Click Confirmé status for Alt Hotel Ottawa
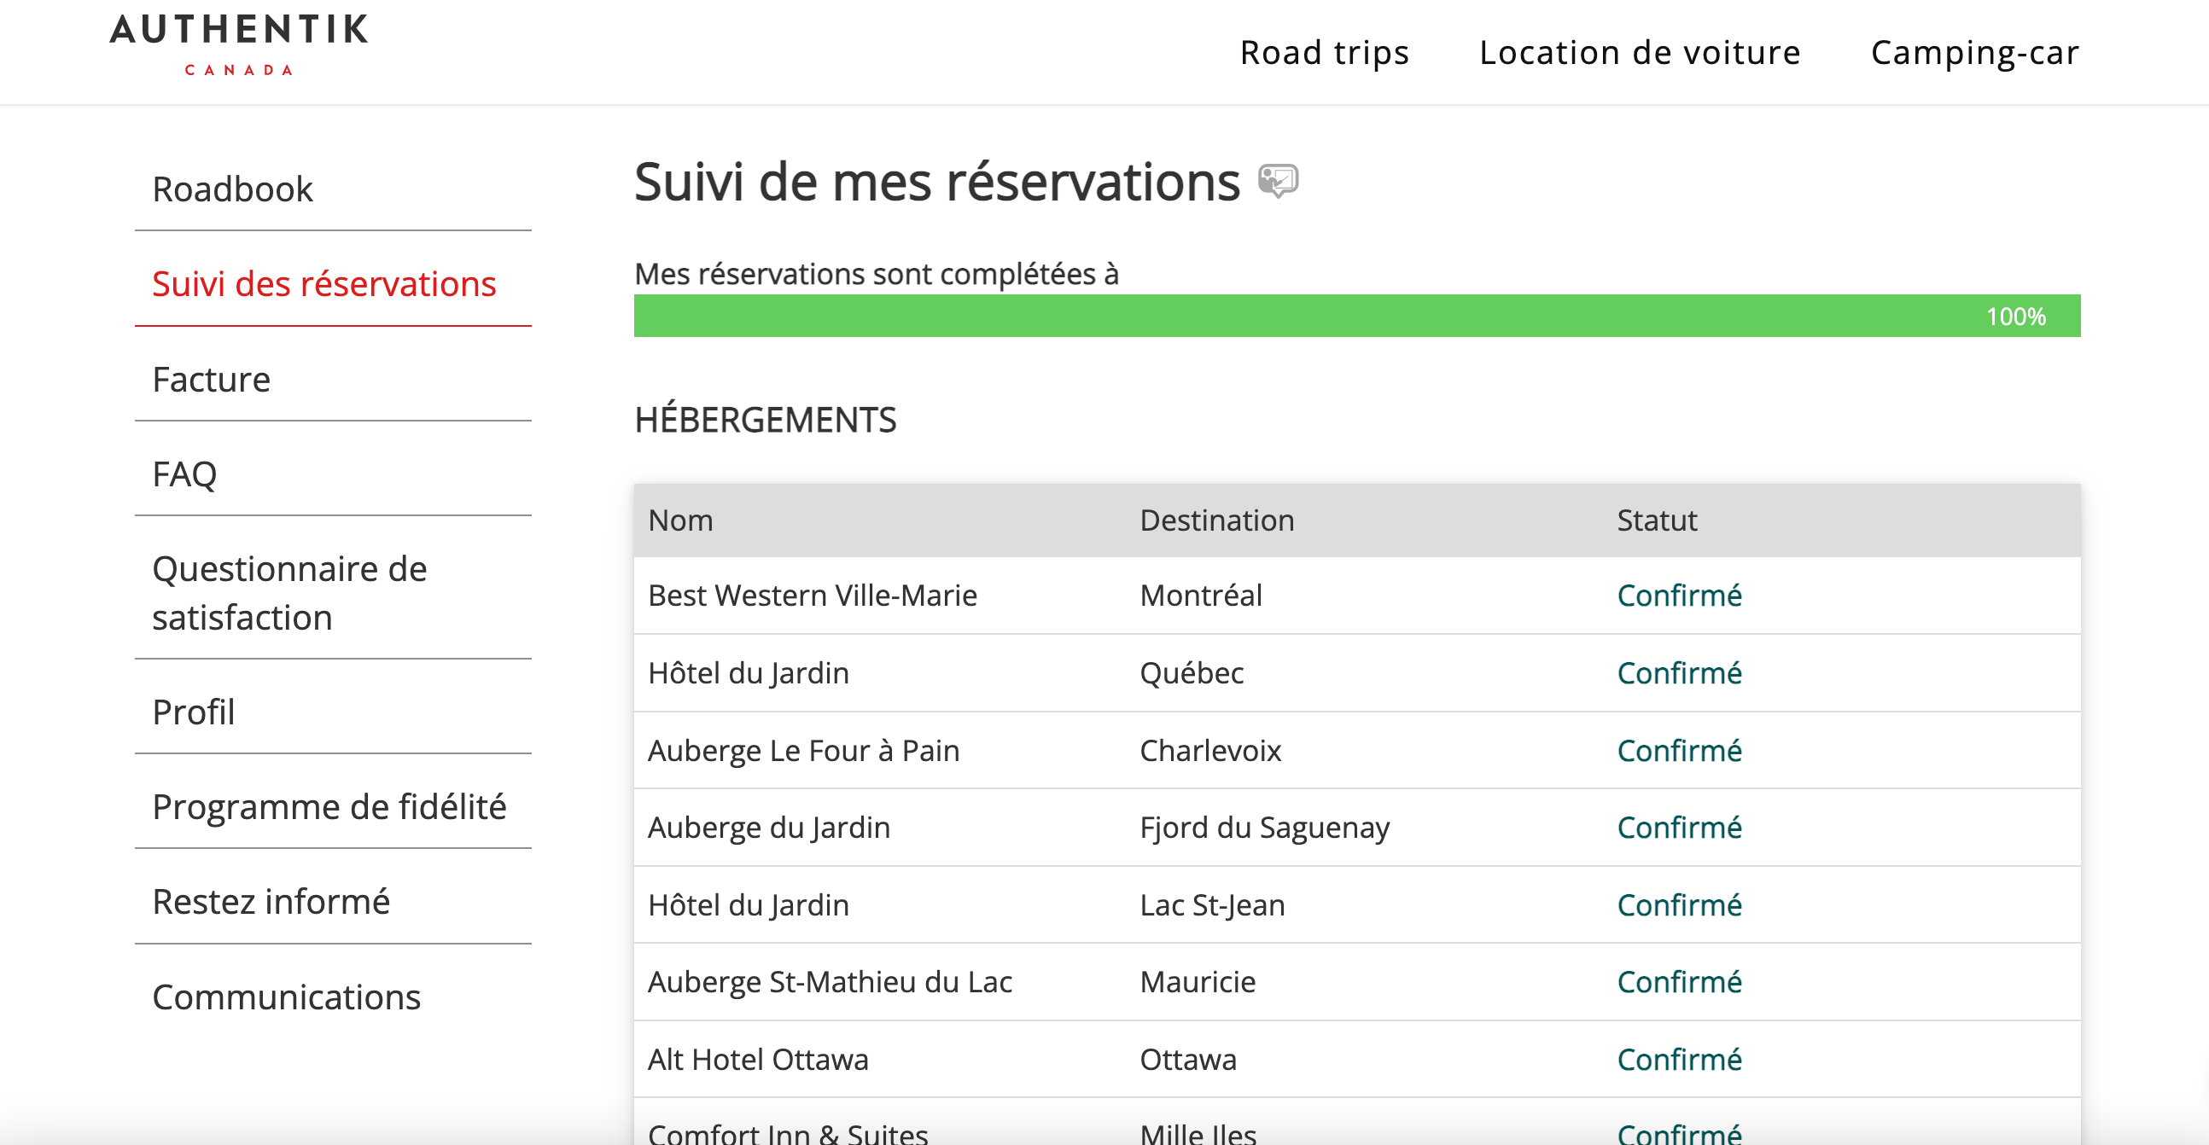2209x1145 pixels. click(1679, 1060)
